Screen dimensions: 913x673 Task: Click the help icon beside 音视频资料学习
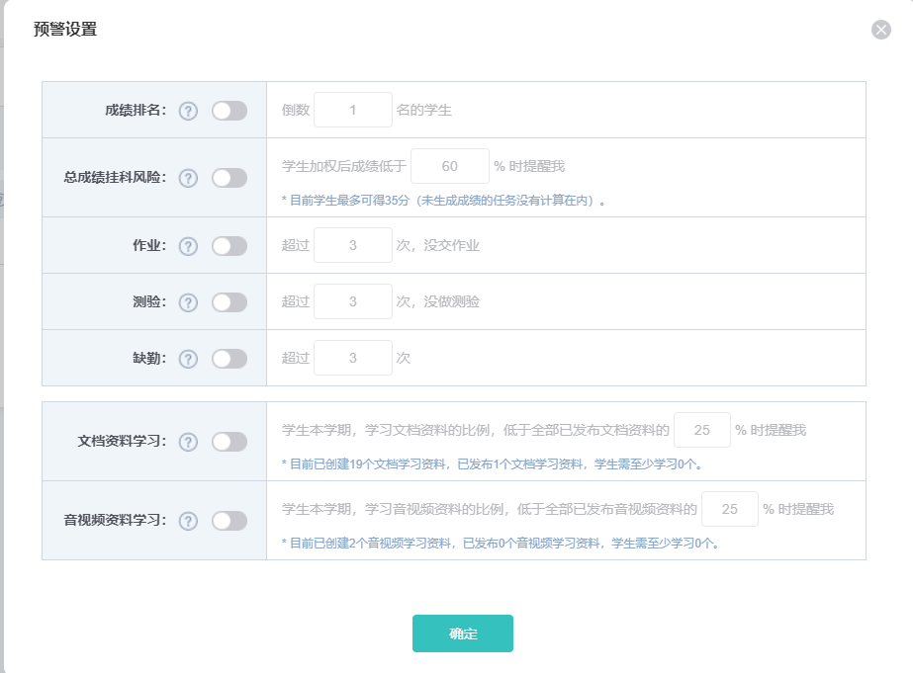tap(188, 521)
